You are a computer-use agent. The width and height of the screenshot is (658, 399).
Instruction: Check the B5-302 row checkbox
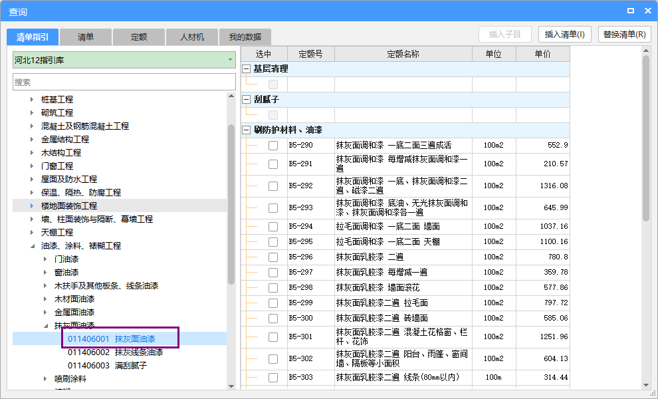(273, 358)
